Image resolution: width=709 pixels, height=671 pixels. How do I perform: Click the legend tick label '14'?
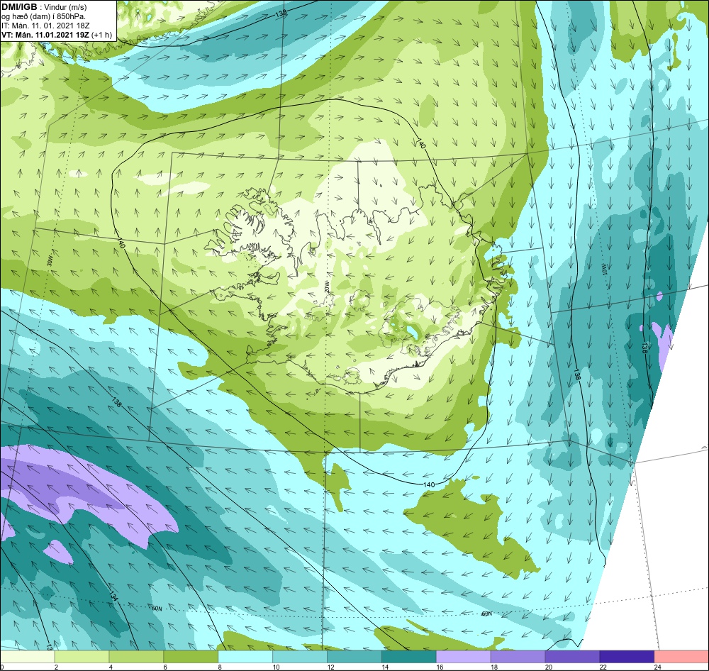click(x=385, y=667)
